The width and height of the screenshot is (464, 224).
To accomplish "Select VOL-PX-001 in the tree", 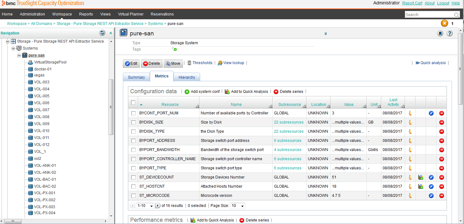I will tap(45, 193).
